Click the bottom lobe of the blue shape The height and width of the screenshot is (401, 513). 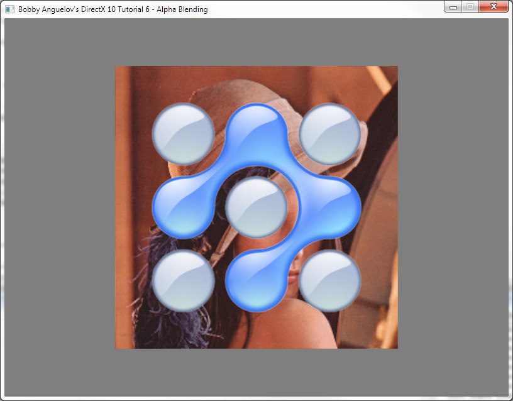[256, 282]
